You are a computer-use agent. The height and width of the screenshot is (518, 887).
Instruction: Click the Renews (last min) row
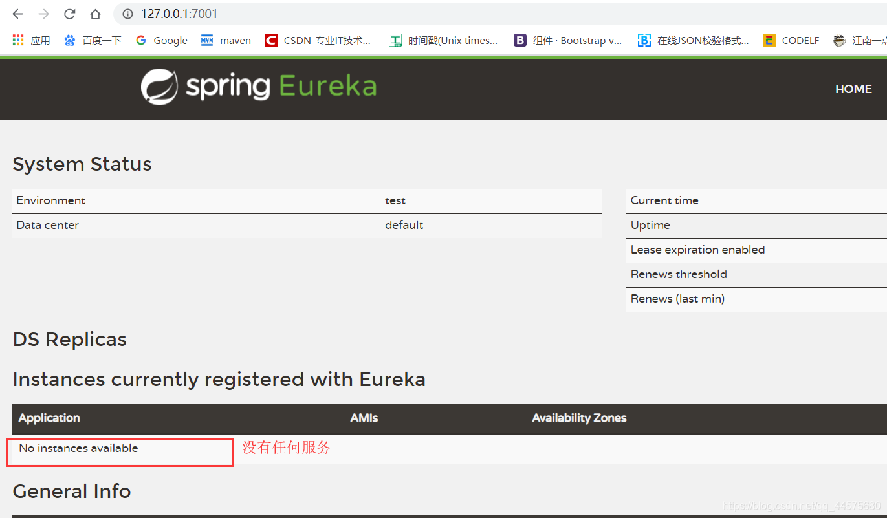(x=756, y=299)
